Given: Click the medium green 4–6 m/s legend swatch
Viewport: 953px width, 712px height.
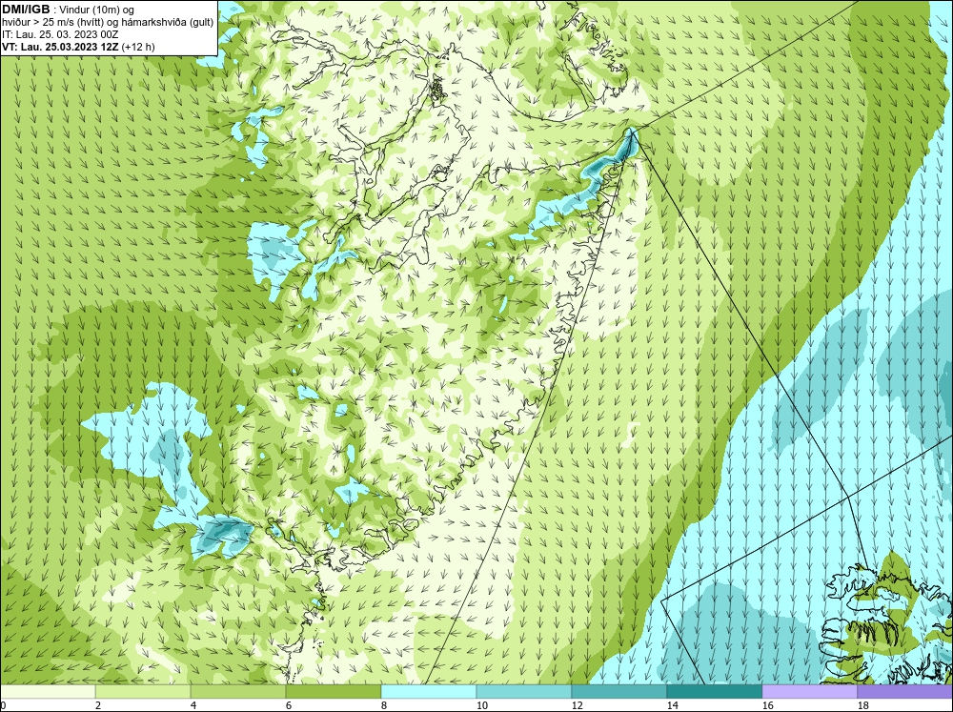Looking at the screenshot, I should point(238,692).
